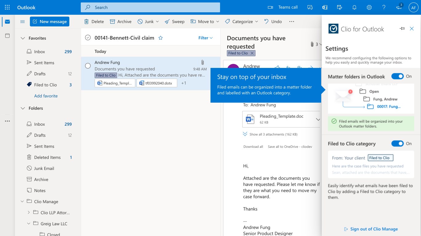Select the Andrew Fung email checkbox circle
421x236 pixels.
tap(88, 66)
